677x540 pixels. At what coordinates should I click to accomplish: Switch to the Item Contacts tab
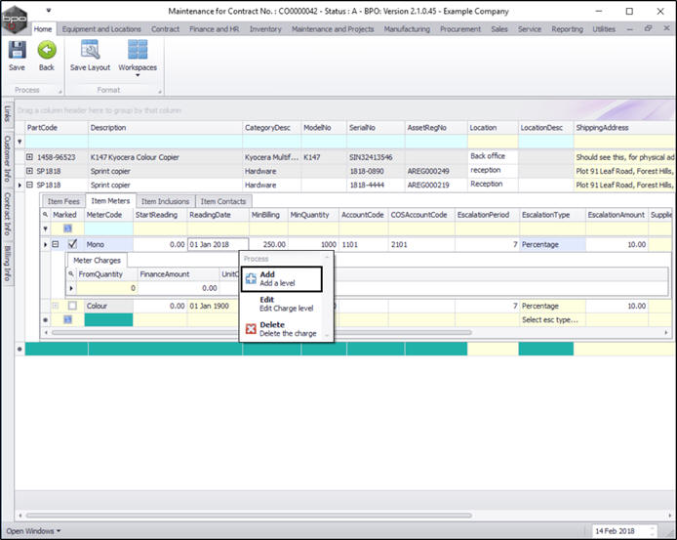[x=222, y=201]
